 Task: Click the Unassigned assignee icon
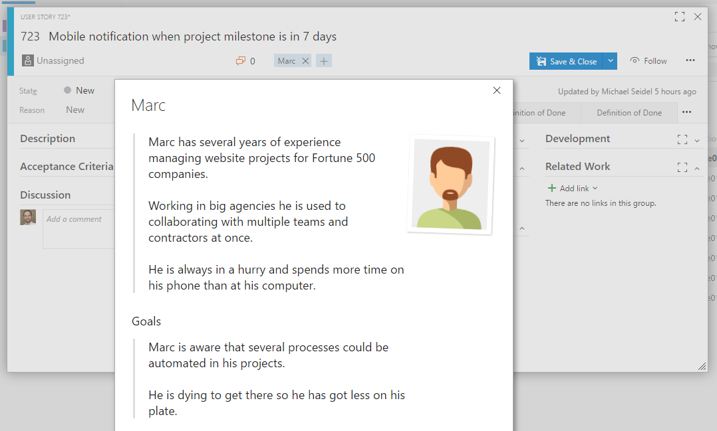click(x=27, y=60)
